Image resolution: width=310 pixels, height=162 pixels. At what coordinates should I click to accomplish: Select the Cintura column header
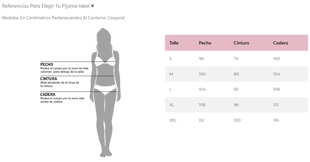241,43
